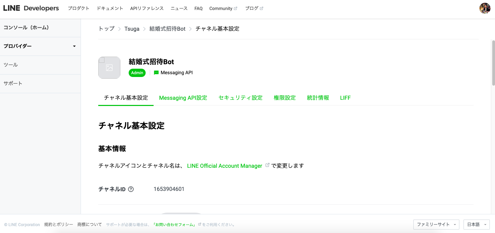Open the お問い合わせフォーム link in footer
This screenshot has height=233, width=495.
(173, 224)
